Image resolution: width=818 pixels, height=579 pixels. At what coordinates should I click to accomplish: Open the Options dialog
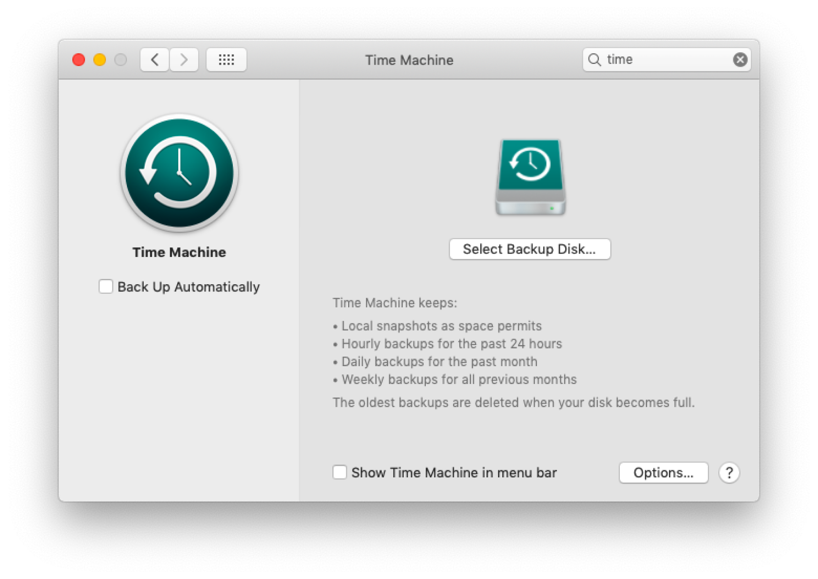663,473
